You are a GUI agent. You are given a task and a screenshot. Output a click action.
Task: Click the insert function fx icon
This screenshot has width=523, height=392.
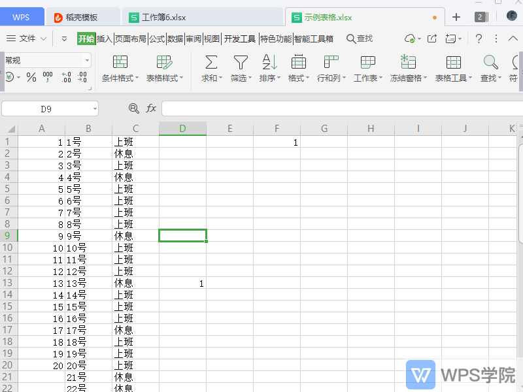[x=151, y=108]
